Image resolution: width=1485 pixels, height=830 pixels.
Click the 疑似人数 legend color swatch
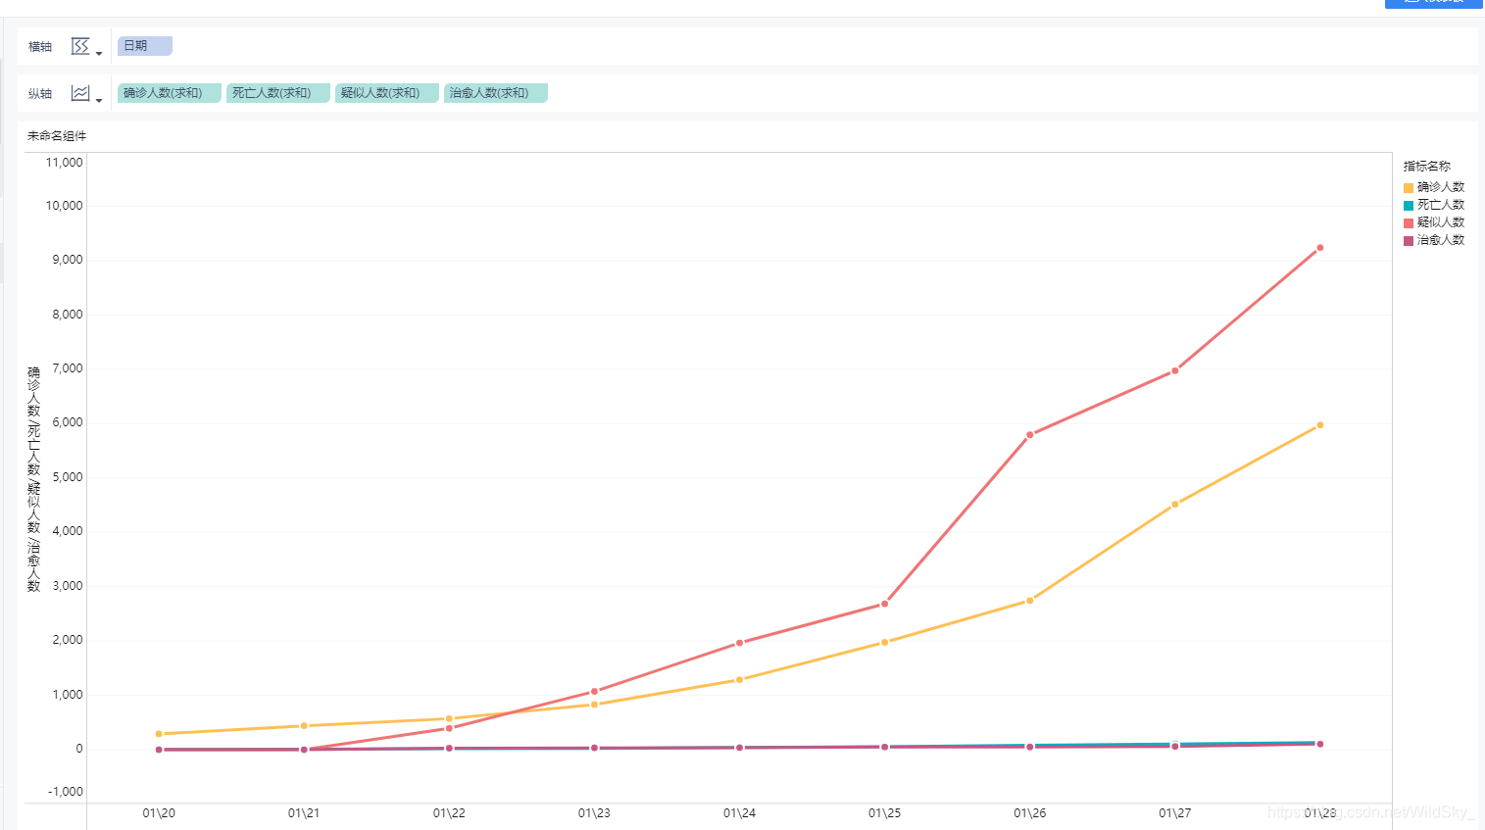tap(1409, 223)
